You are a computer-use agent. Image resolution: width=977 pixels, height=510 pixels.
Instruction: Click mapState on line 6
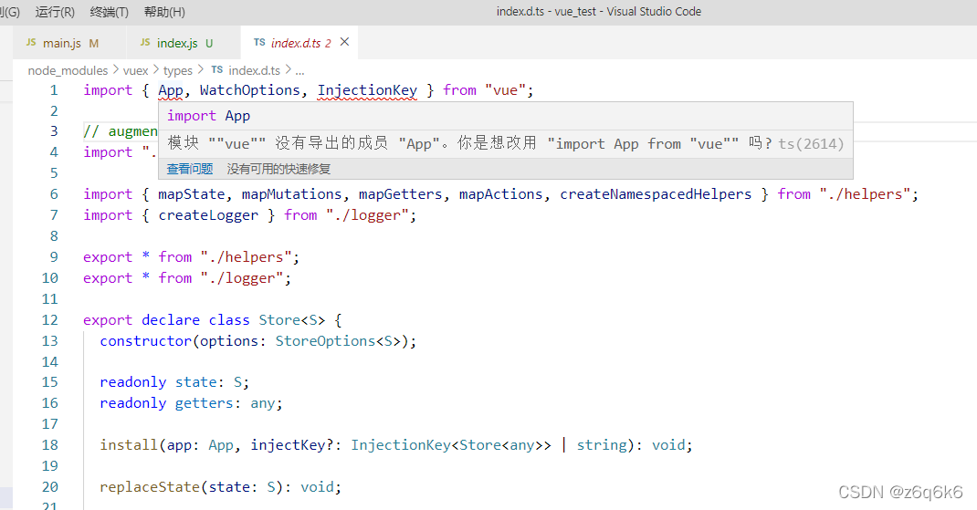191,194
